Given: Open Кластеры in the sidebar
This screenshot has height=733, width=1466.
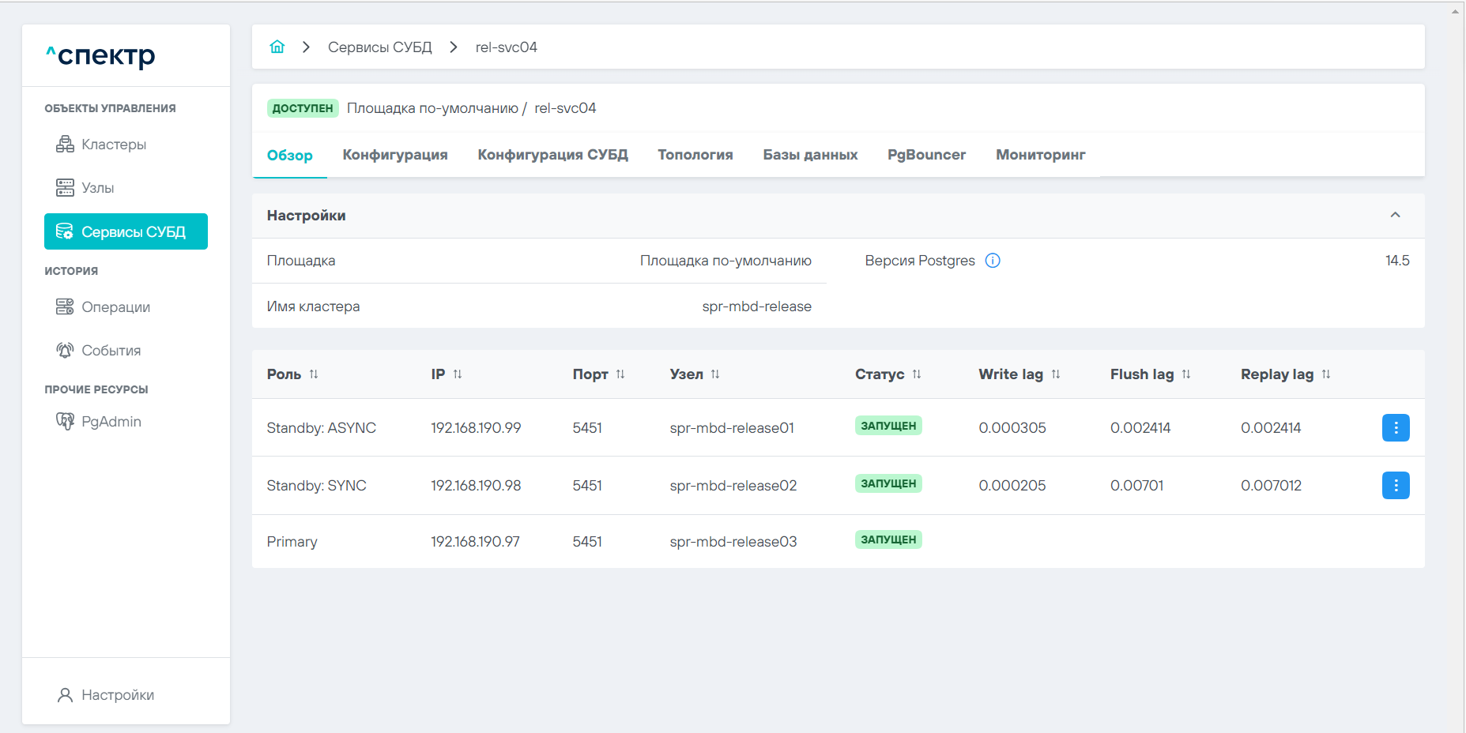Looking at the screenshot, I should tap(114, 145).
